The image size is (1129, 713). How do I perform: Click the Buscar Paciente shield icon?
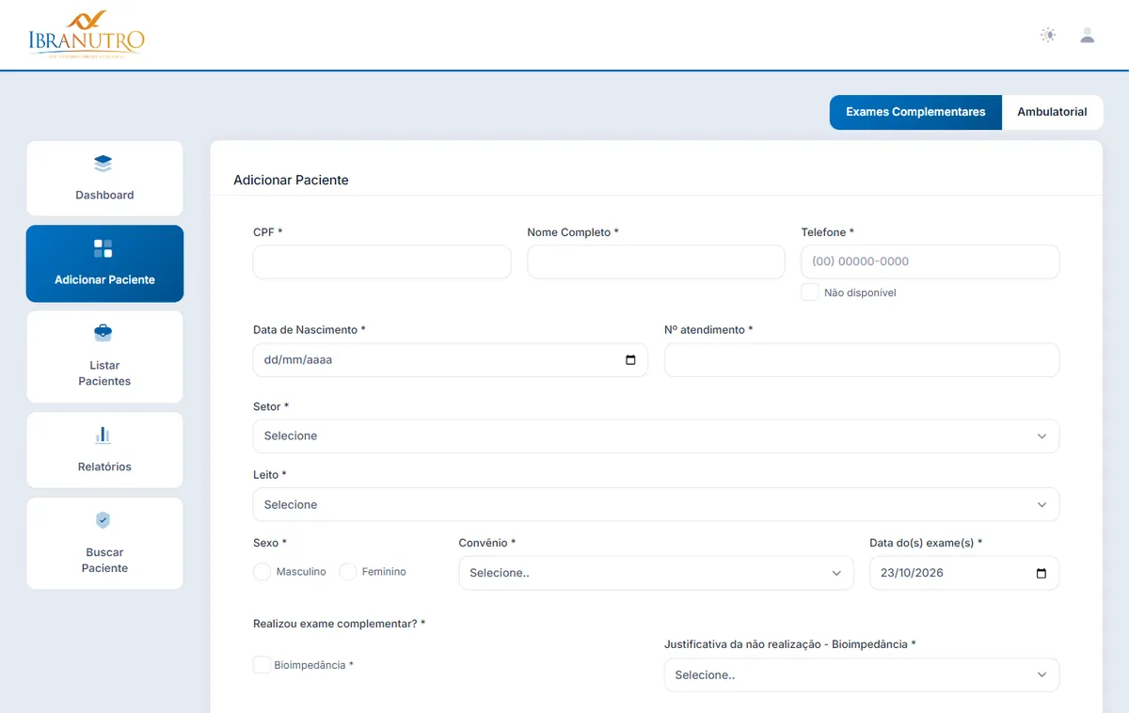click(103, 520)
